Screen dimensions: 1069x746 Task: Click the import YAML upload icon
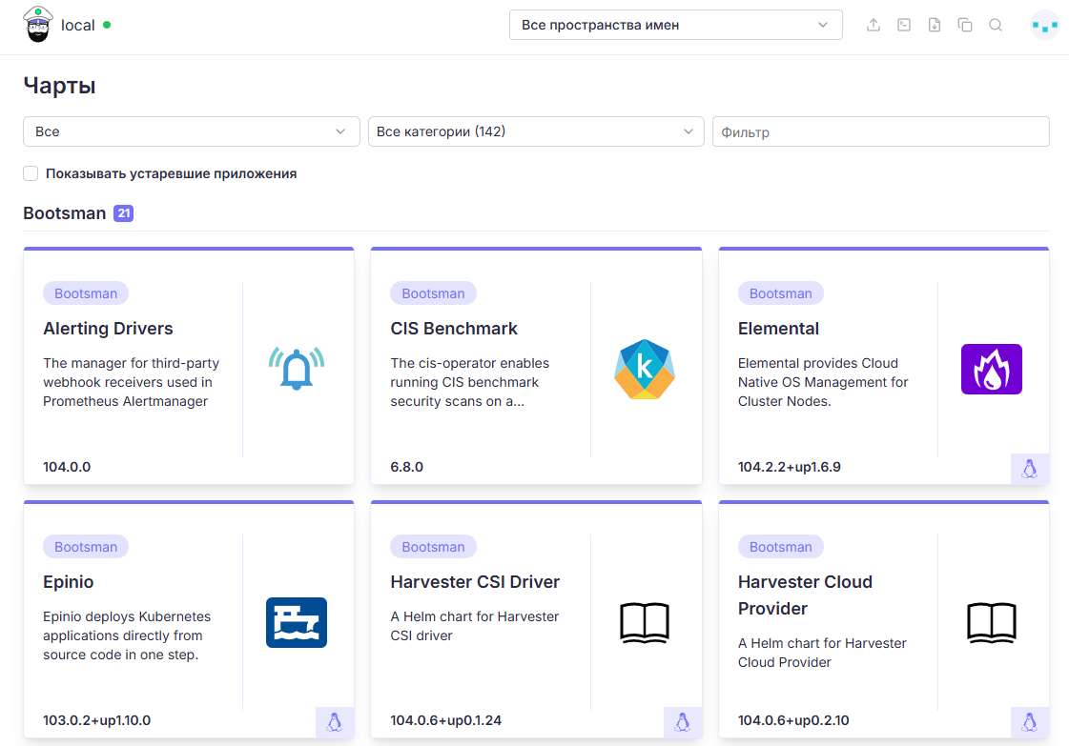(874, 25)
